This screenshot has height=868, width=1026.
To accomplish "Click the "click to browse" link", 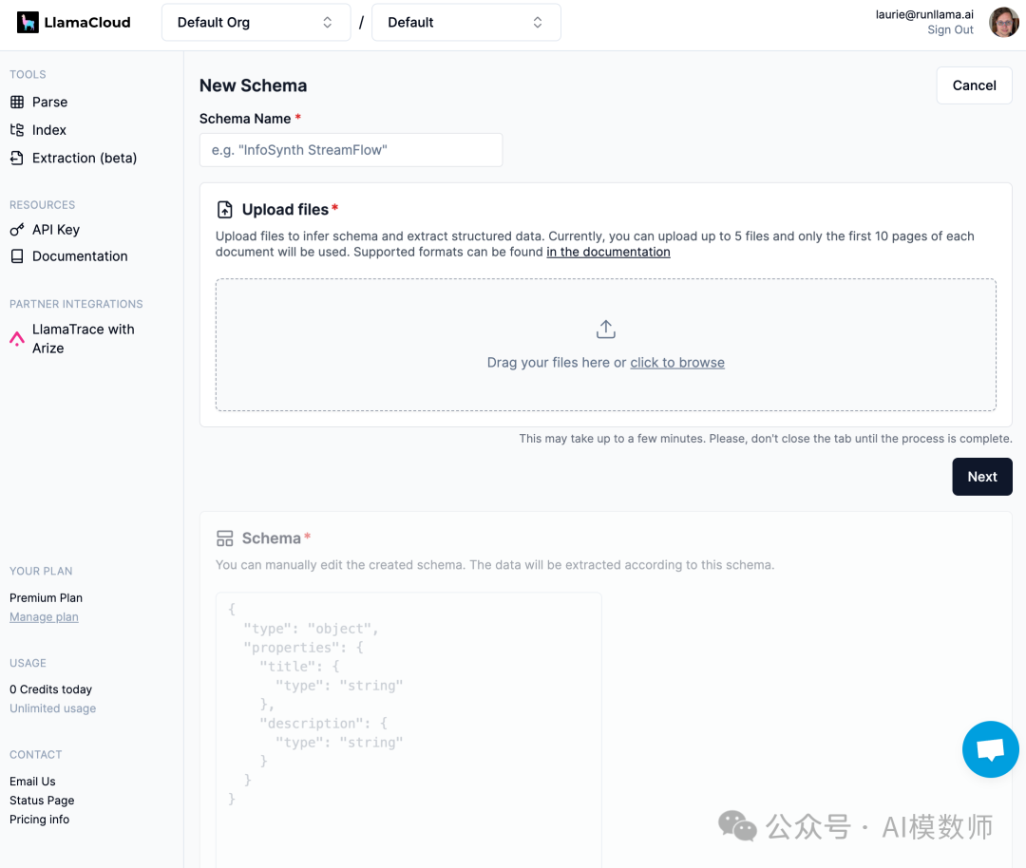I will (677, 362).
